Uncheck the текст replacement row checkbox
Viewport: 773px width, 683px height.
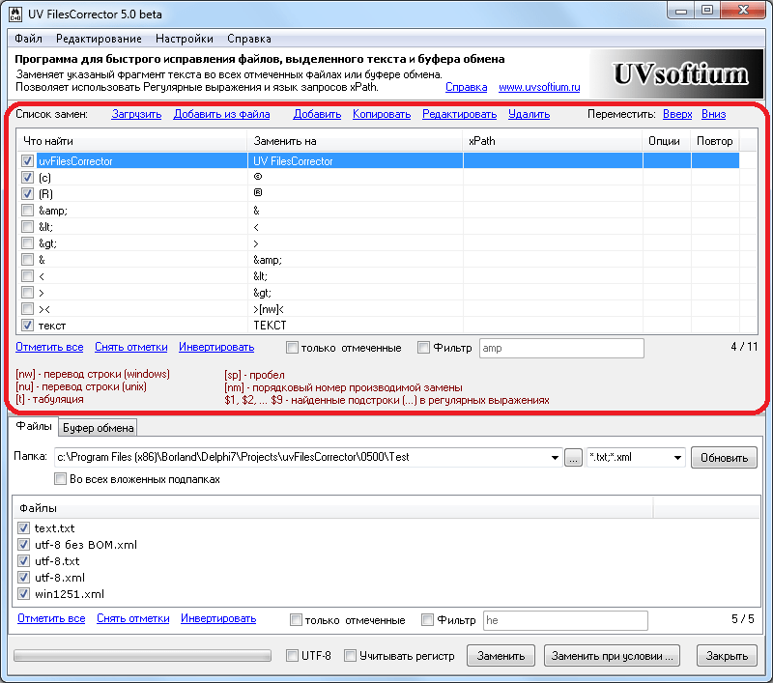pyautogui.click(x=28, y=326)
